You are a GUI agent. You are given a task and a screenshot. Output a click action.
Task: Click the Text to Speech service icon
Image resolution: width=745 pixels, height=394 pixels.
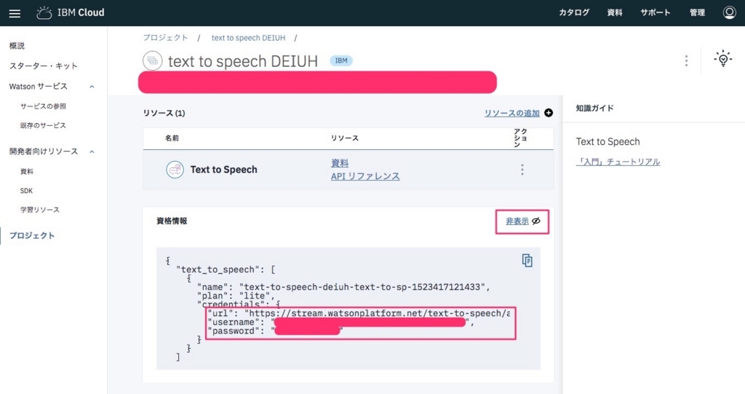[175, 170]
